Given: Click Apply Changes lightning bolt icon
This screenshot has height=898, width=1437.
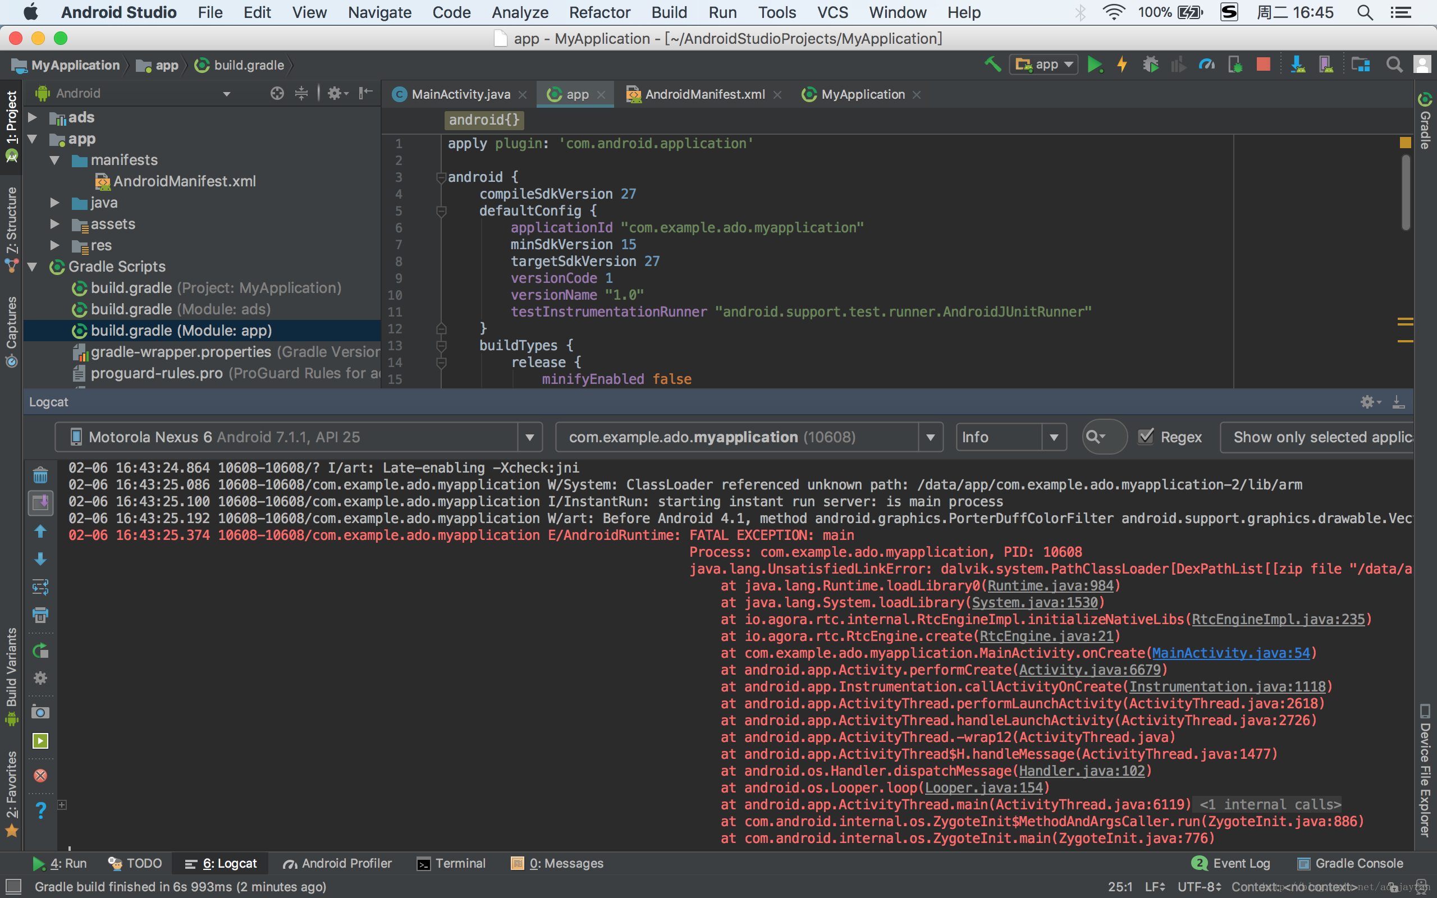Looking at the screenshot, I should (1122, 65).
